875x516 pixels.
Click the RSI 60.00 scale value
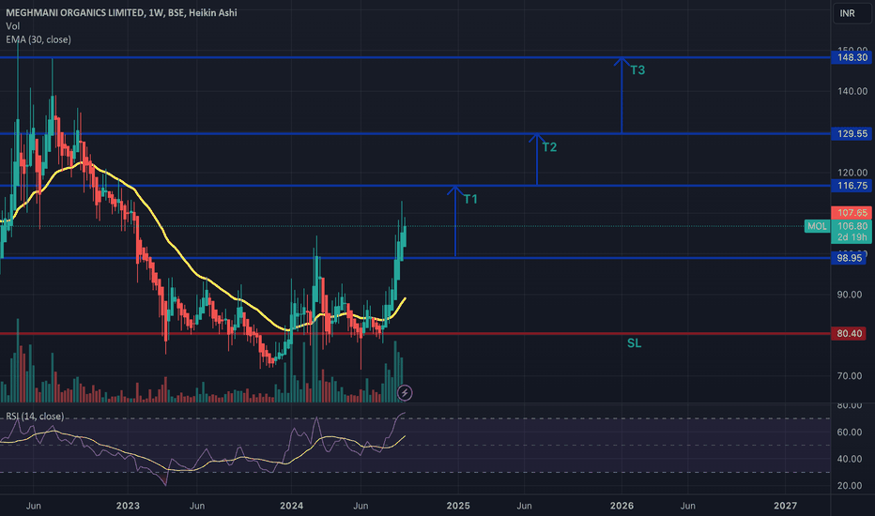tap(850, 433)
